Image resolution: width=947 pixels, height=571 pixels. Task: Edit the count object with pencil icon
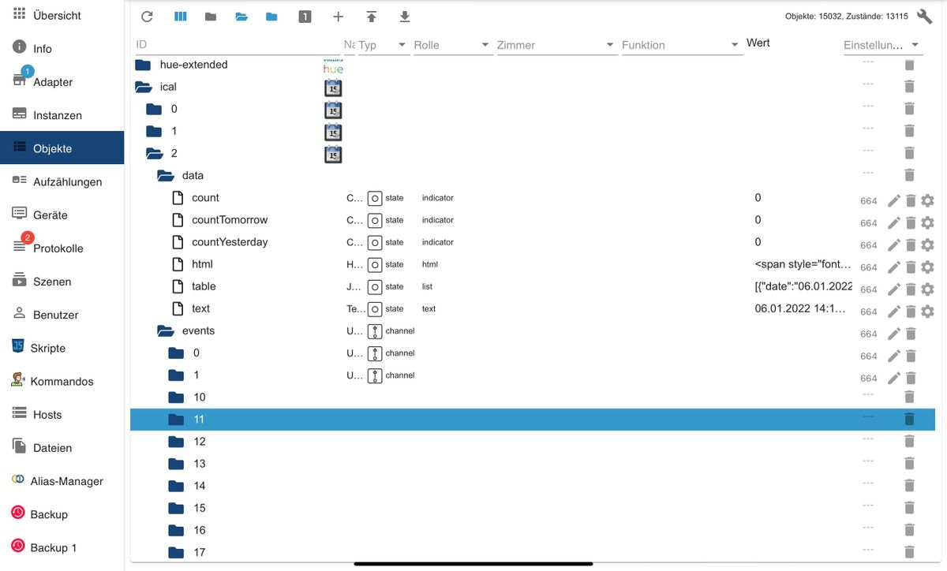tap(893, 201)
